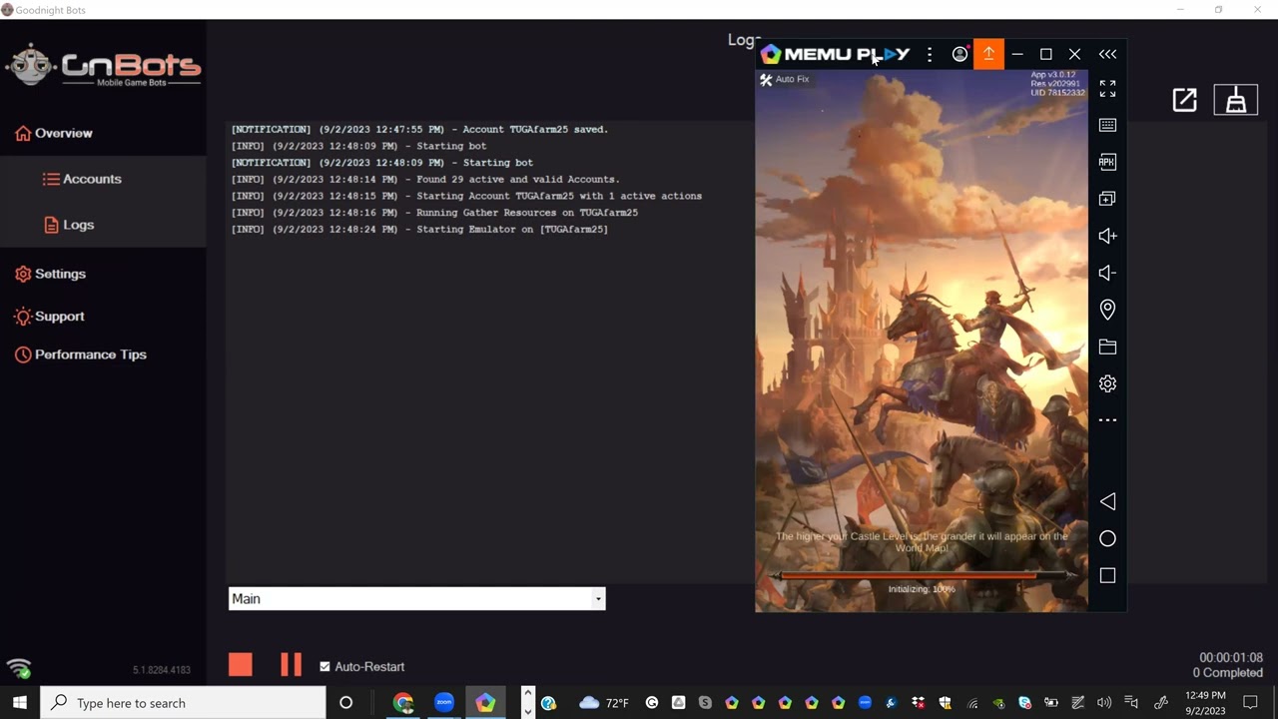Viewport: 1278px width, 719px height.
Task: Open the MEmu multi-instance window icon
Action: point(1107,199)
